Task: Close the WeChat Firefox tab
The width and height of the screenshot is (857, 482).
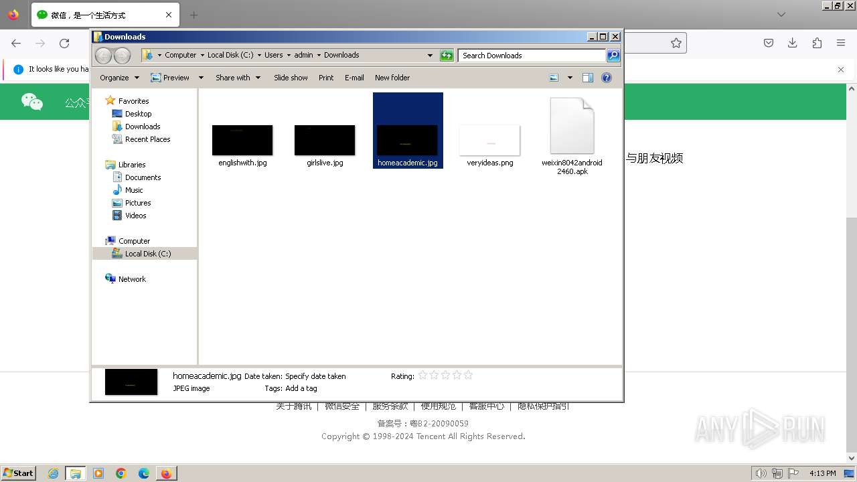Action: pos(169,15)
